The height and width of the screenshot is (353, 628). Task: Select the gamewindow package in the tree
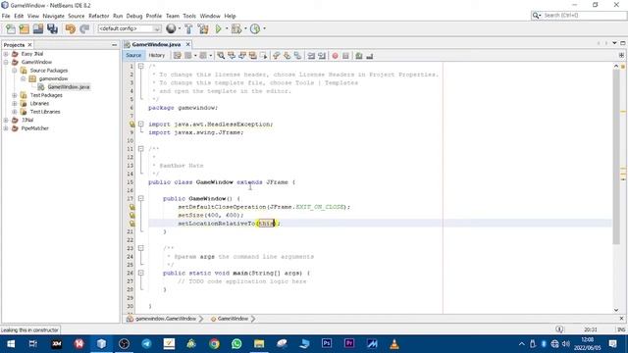pyautogui.click(x=53, y=78)
